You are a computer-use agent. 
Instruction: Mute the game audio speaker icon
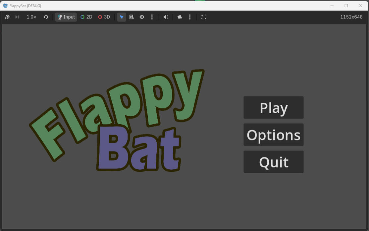pos(166,17)
